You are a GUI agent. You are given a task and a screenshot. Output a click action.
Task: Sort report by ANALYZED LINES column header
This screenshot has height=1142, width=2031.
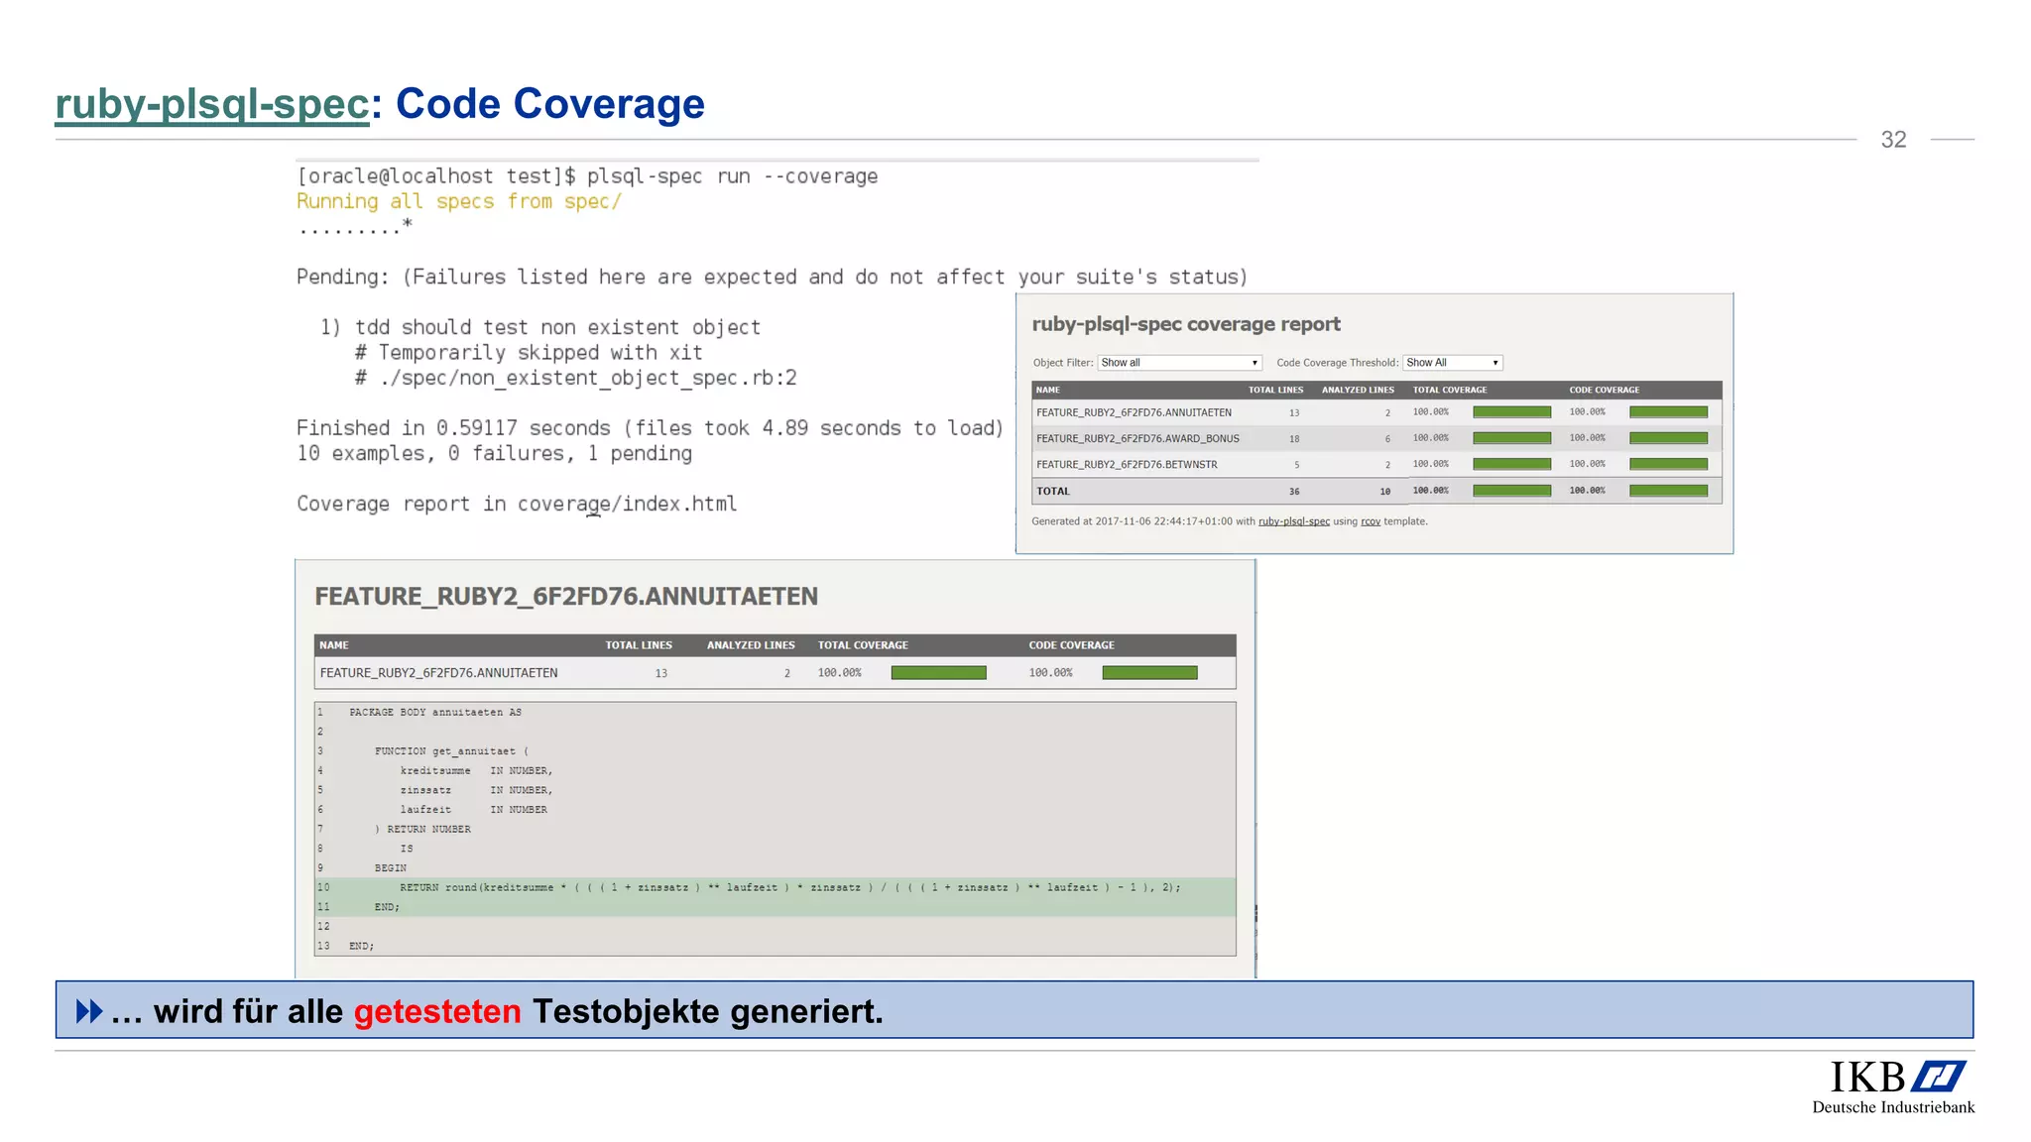tap(1358, 390)
